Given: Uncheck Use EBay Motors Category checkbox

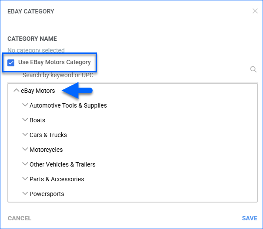Looking at the screenshot, I should (11, 62).
